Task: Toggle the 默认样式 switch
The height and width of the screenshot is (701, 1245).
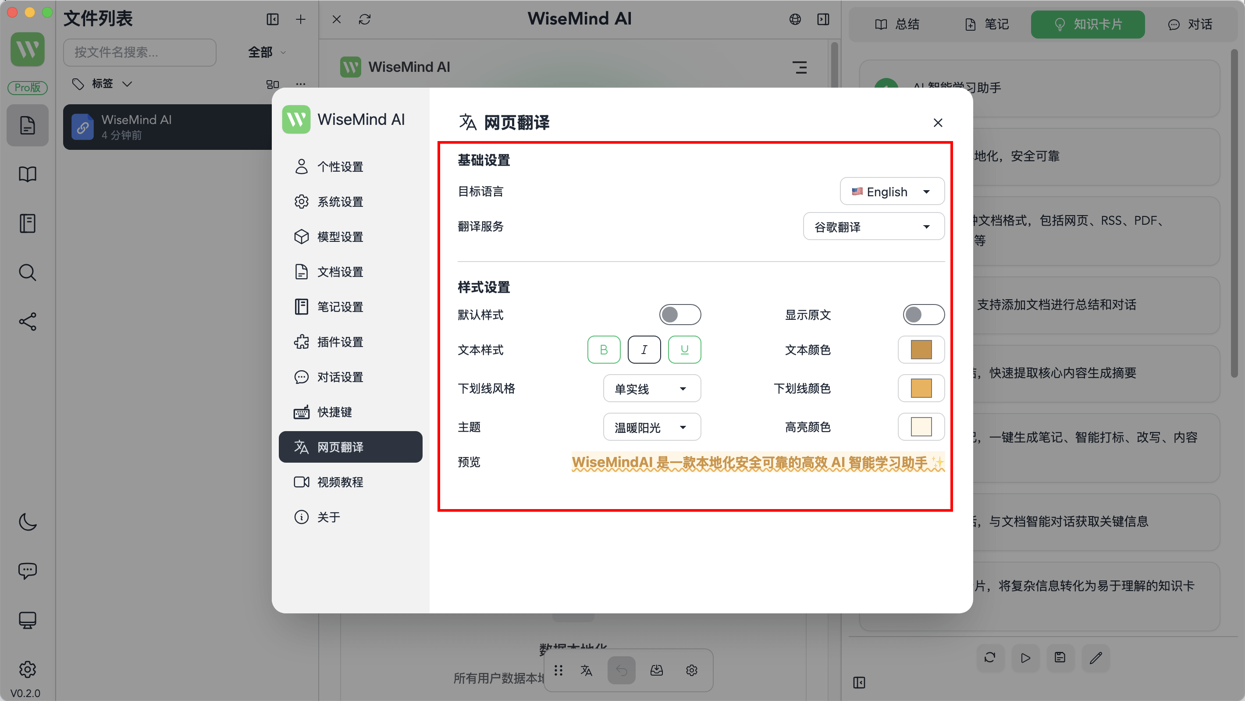Action: point(680,315)
